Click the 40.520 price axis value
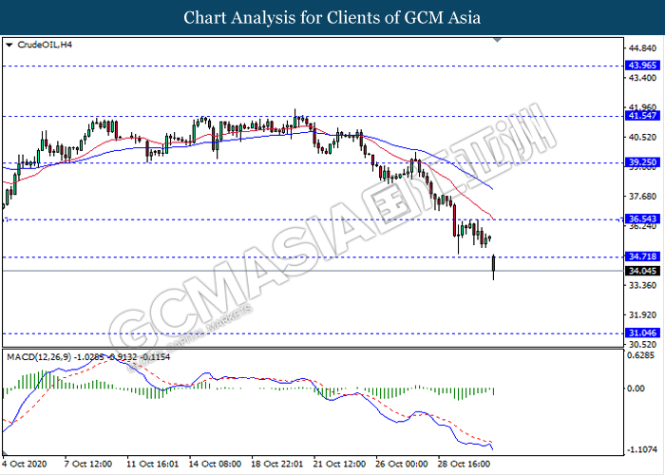 click(x=642, y=138)
